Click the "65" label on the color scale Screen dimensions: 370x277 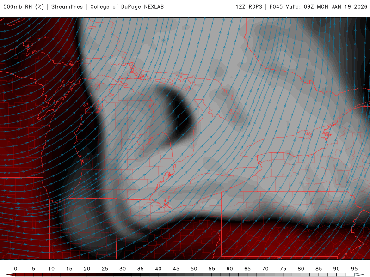247,269
